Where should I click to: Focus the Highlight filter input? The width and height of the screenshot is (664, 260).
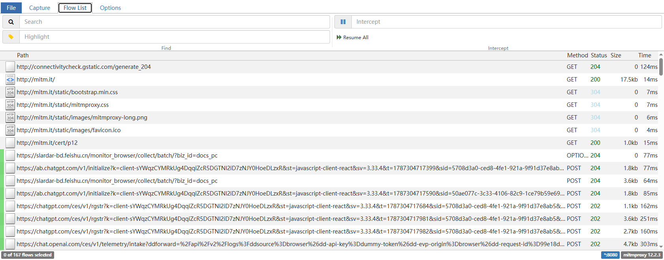pos(174,37)
